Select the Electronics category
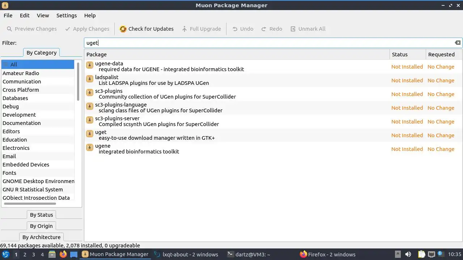The height and width of the screenshot is (260, 463). pos(38,148)
